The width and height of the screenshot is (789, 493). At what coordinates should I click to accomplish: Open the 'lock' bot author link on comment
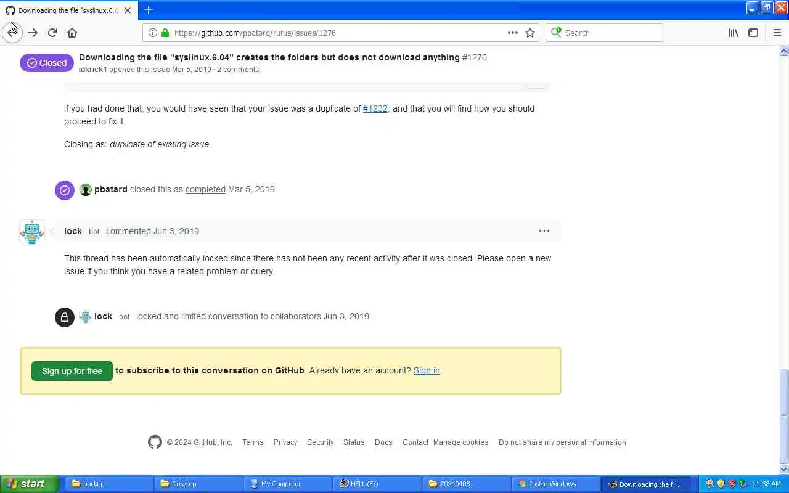click(73, 231)
